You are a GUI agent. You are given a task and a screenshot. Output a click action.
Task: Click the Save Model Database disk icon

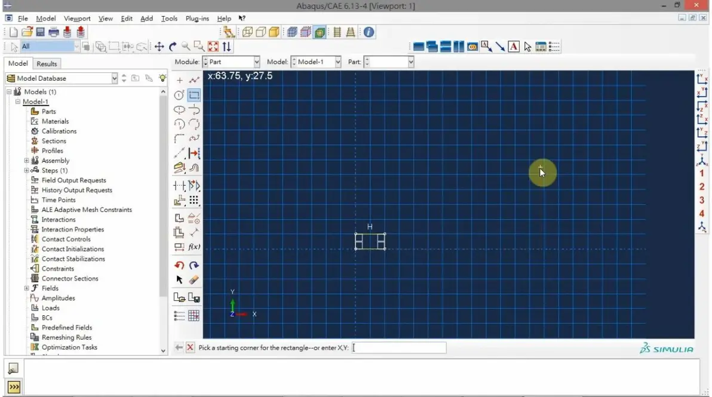click(x=41, y=32)
